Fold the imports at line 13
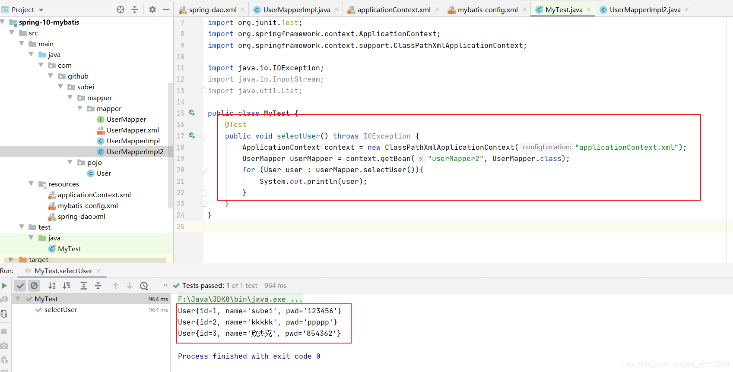 point(204,91)
